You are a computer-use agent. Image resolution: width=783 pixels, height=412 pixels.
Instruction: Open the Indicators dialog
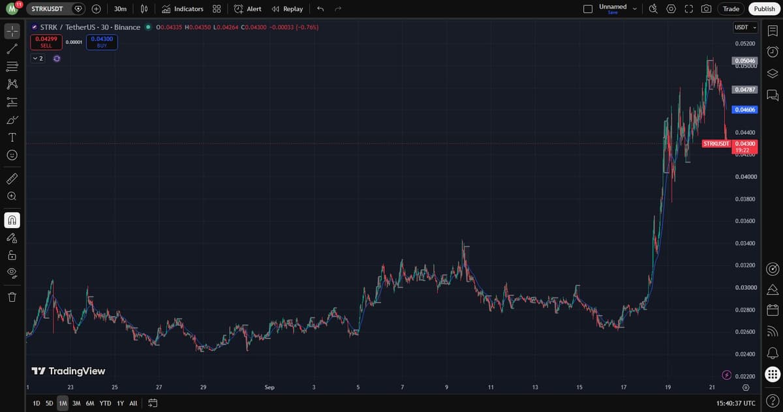pos(183,9)
